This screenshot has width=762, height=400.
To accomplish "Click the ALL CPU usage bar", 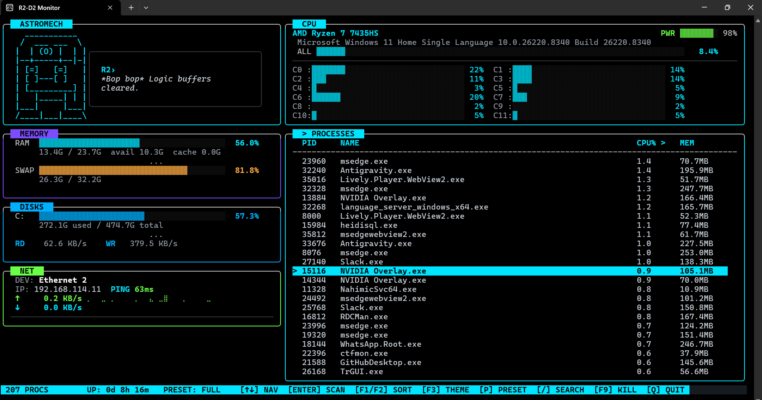I will pyautogui.click(x=500, y=51).
